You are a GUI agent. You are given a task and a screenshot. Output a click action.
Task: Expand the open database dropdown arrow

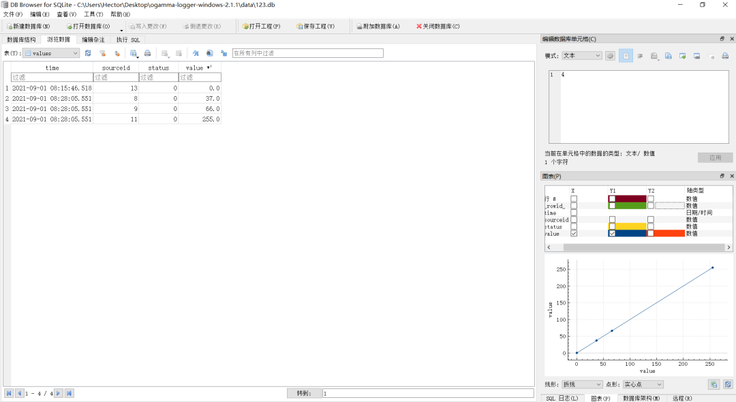121,30
